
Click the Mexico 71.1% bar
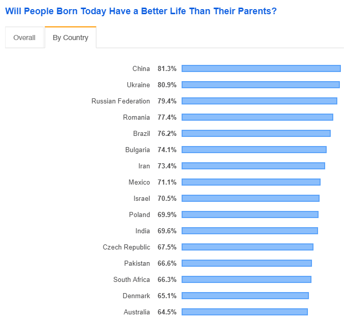251,182
